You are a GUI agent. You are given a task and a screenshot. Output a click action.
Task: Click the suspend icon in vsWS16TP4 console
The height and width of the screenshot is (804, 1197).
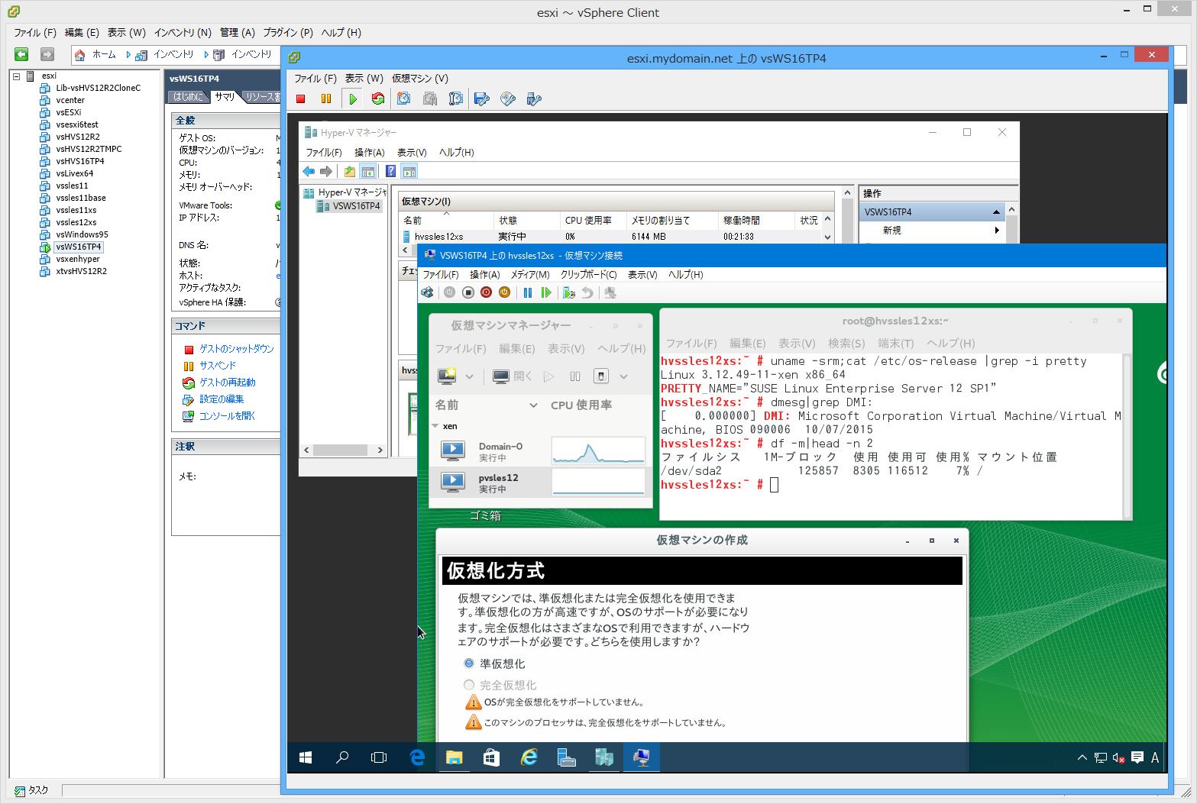point(326,98)
